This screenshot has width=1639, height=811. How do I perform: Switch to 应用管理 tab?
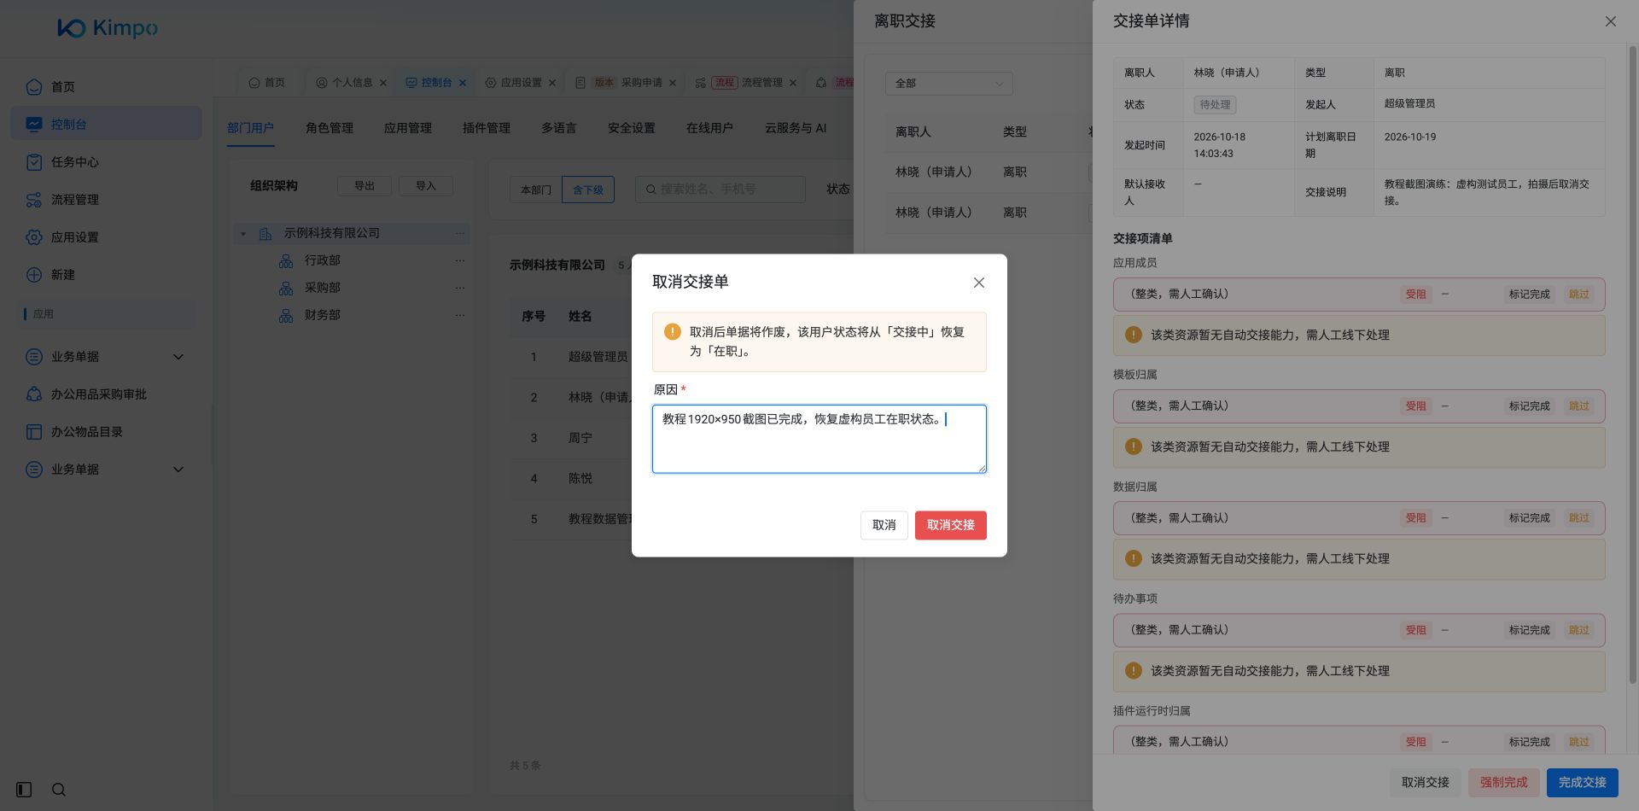point(408,128)
